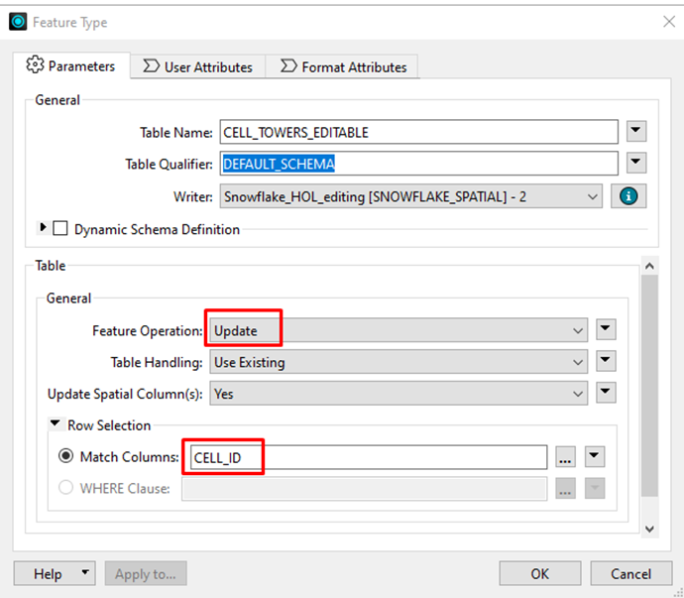This screenshot has height=598, width=684.
Task: Switch to the User Attributes tab
Action: 198,67
